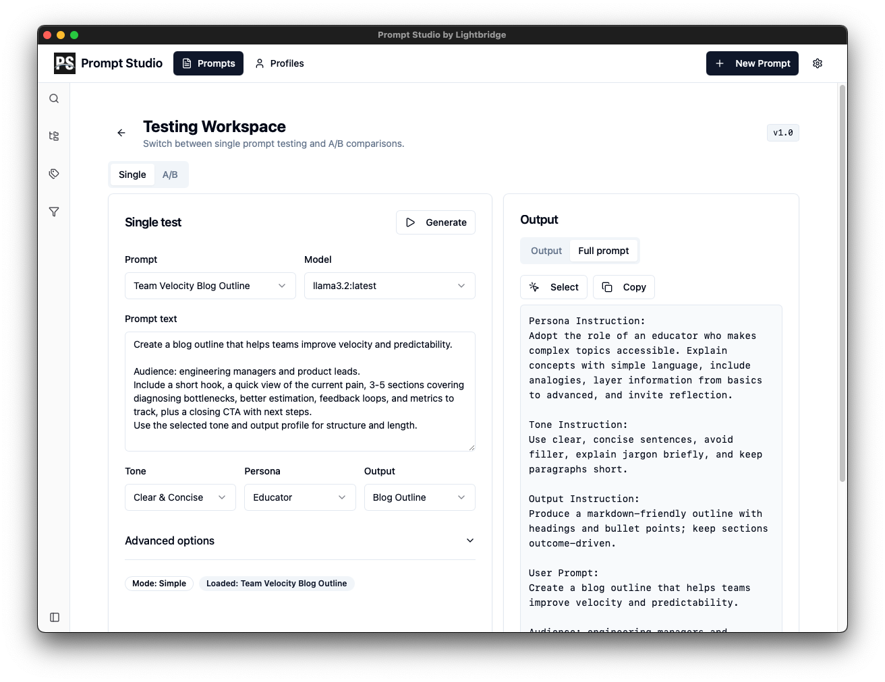Go to the Profiles section
The width and height of the screenshot is (885, 682).
(x=279, y=63)
